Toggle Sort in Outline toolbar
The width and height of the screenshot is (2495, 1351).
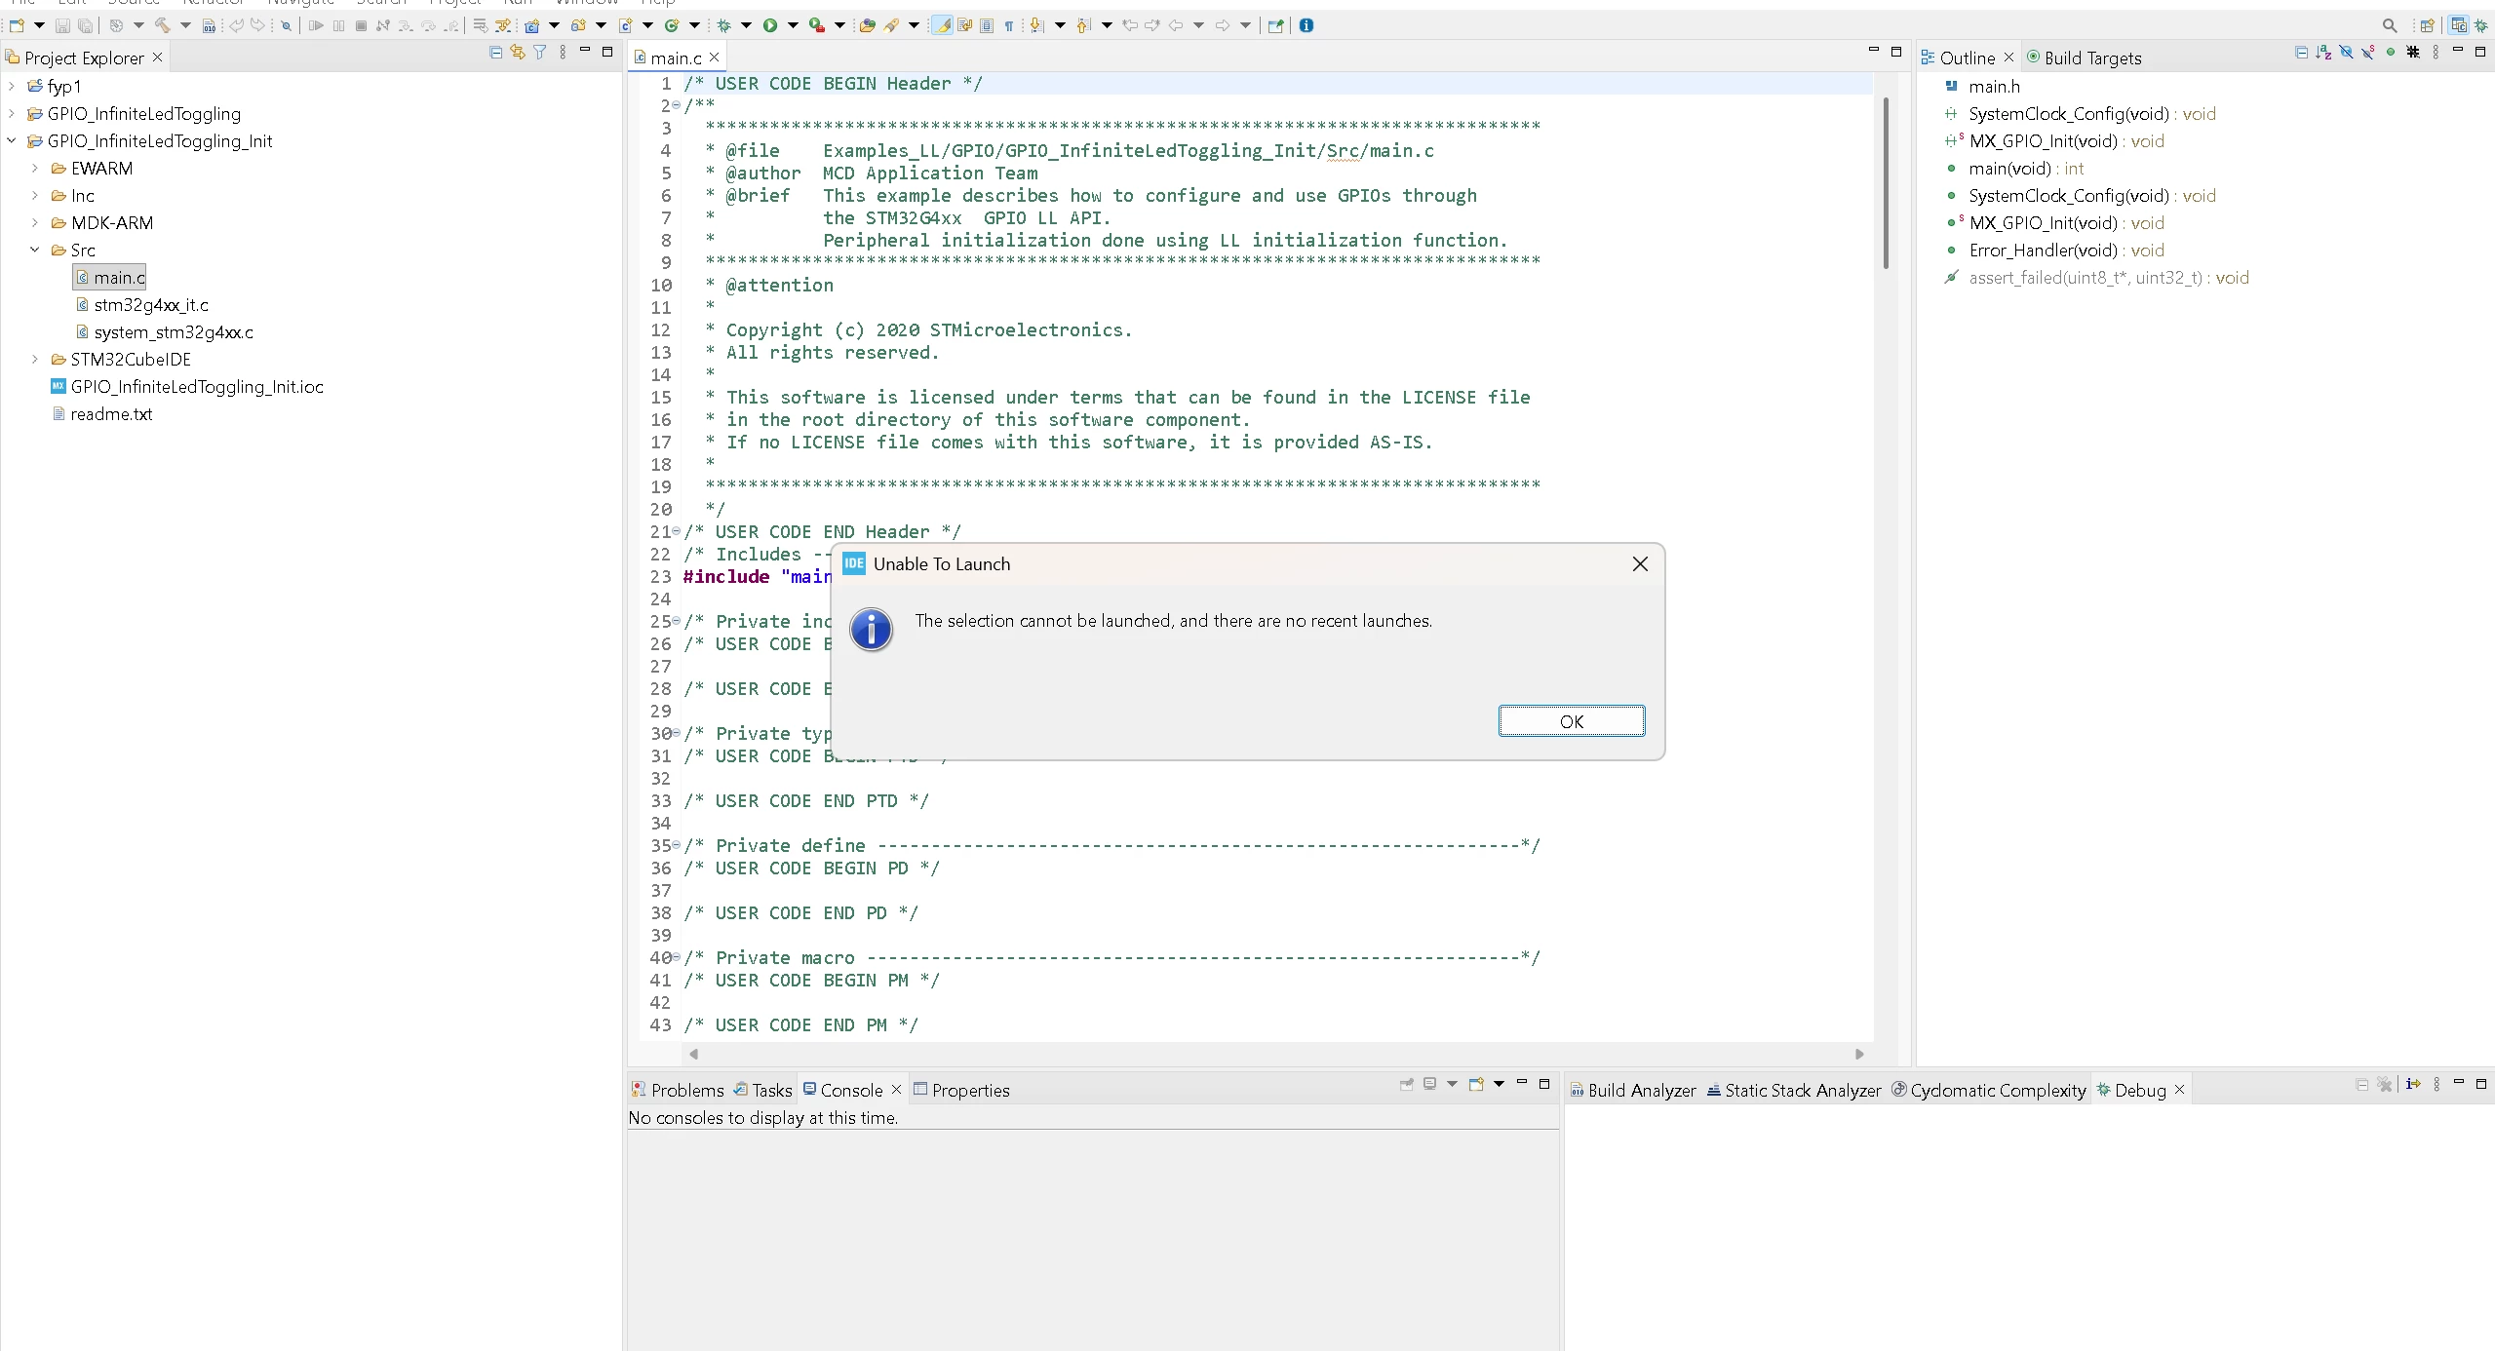[x=2323, y=53]
